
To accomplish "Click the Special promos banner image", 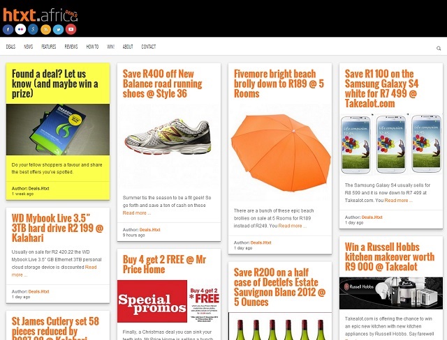I will pos(169,302).
